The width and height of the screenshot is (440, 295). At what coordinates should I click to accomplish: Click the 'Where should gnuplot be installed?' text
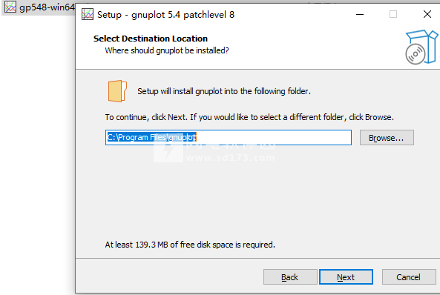[x=167, y=50]
